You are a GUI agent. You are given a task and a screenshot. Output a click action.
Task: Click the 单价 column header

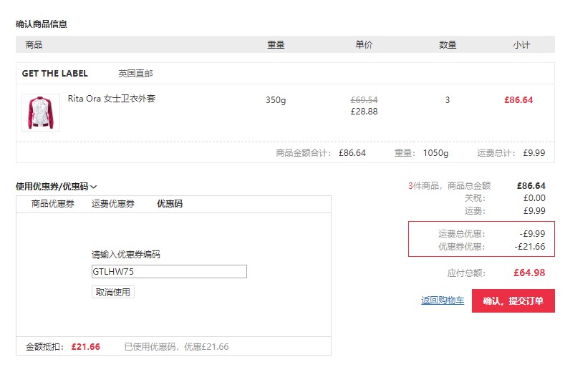coord(364,44)
